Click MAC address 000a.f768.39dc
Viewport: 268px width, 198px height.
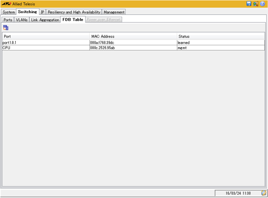coord(133,43)
